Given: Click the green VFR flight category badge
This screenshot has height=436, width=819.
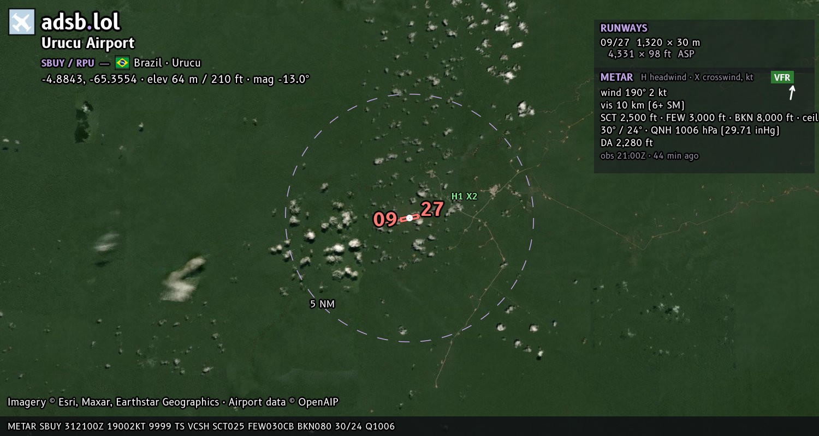Looking at the screenshot, I should [782, 77].
